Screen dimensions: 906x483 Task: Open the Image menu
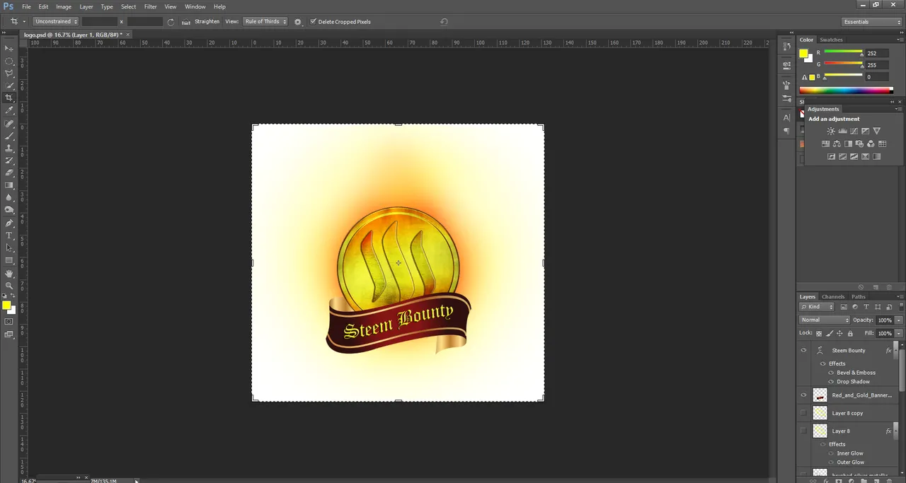[x=64, y=6]
